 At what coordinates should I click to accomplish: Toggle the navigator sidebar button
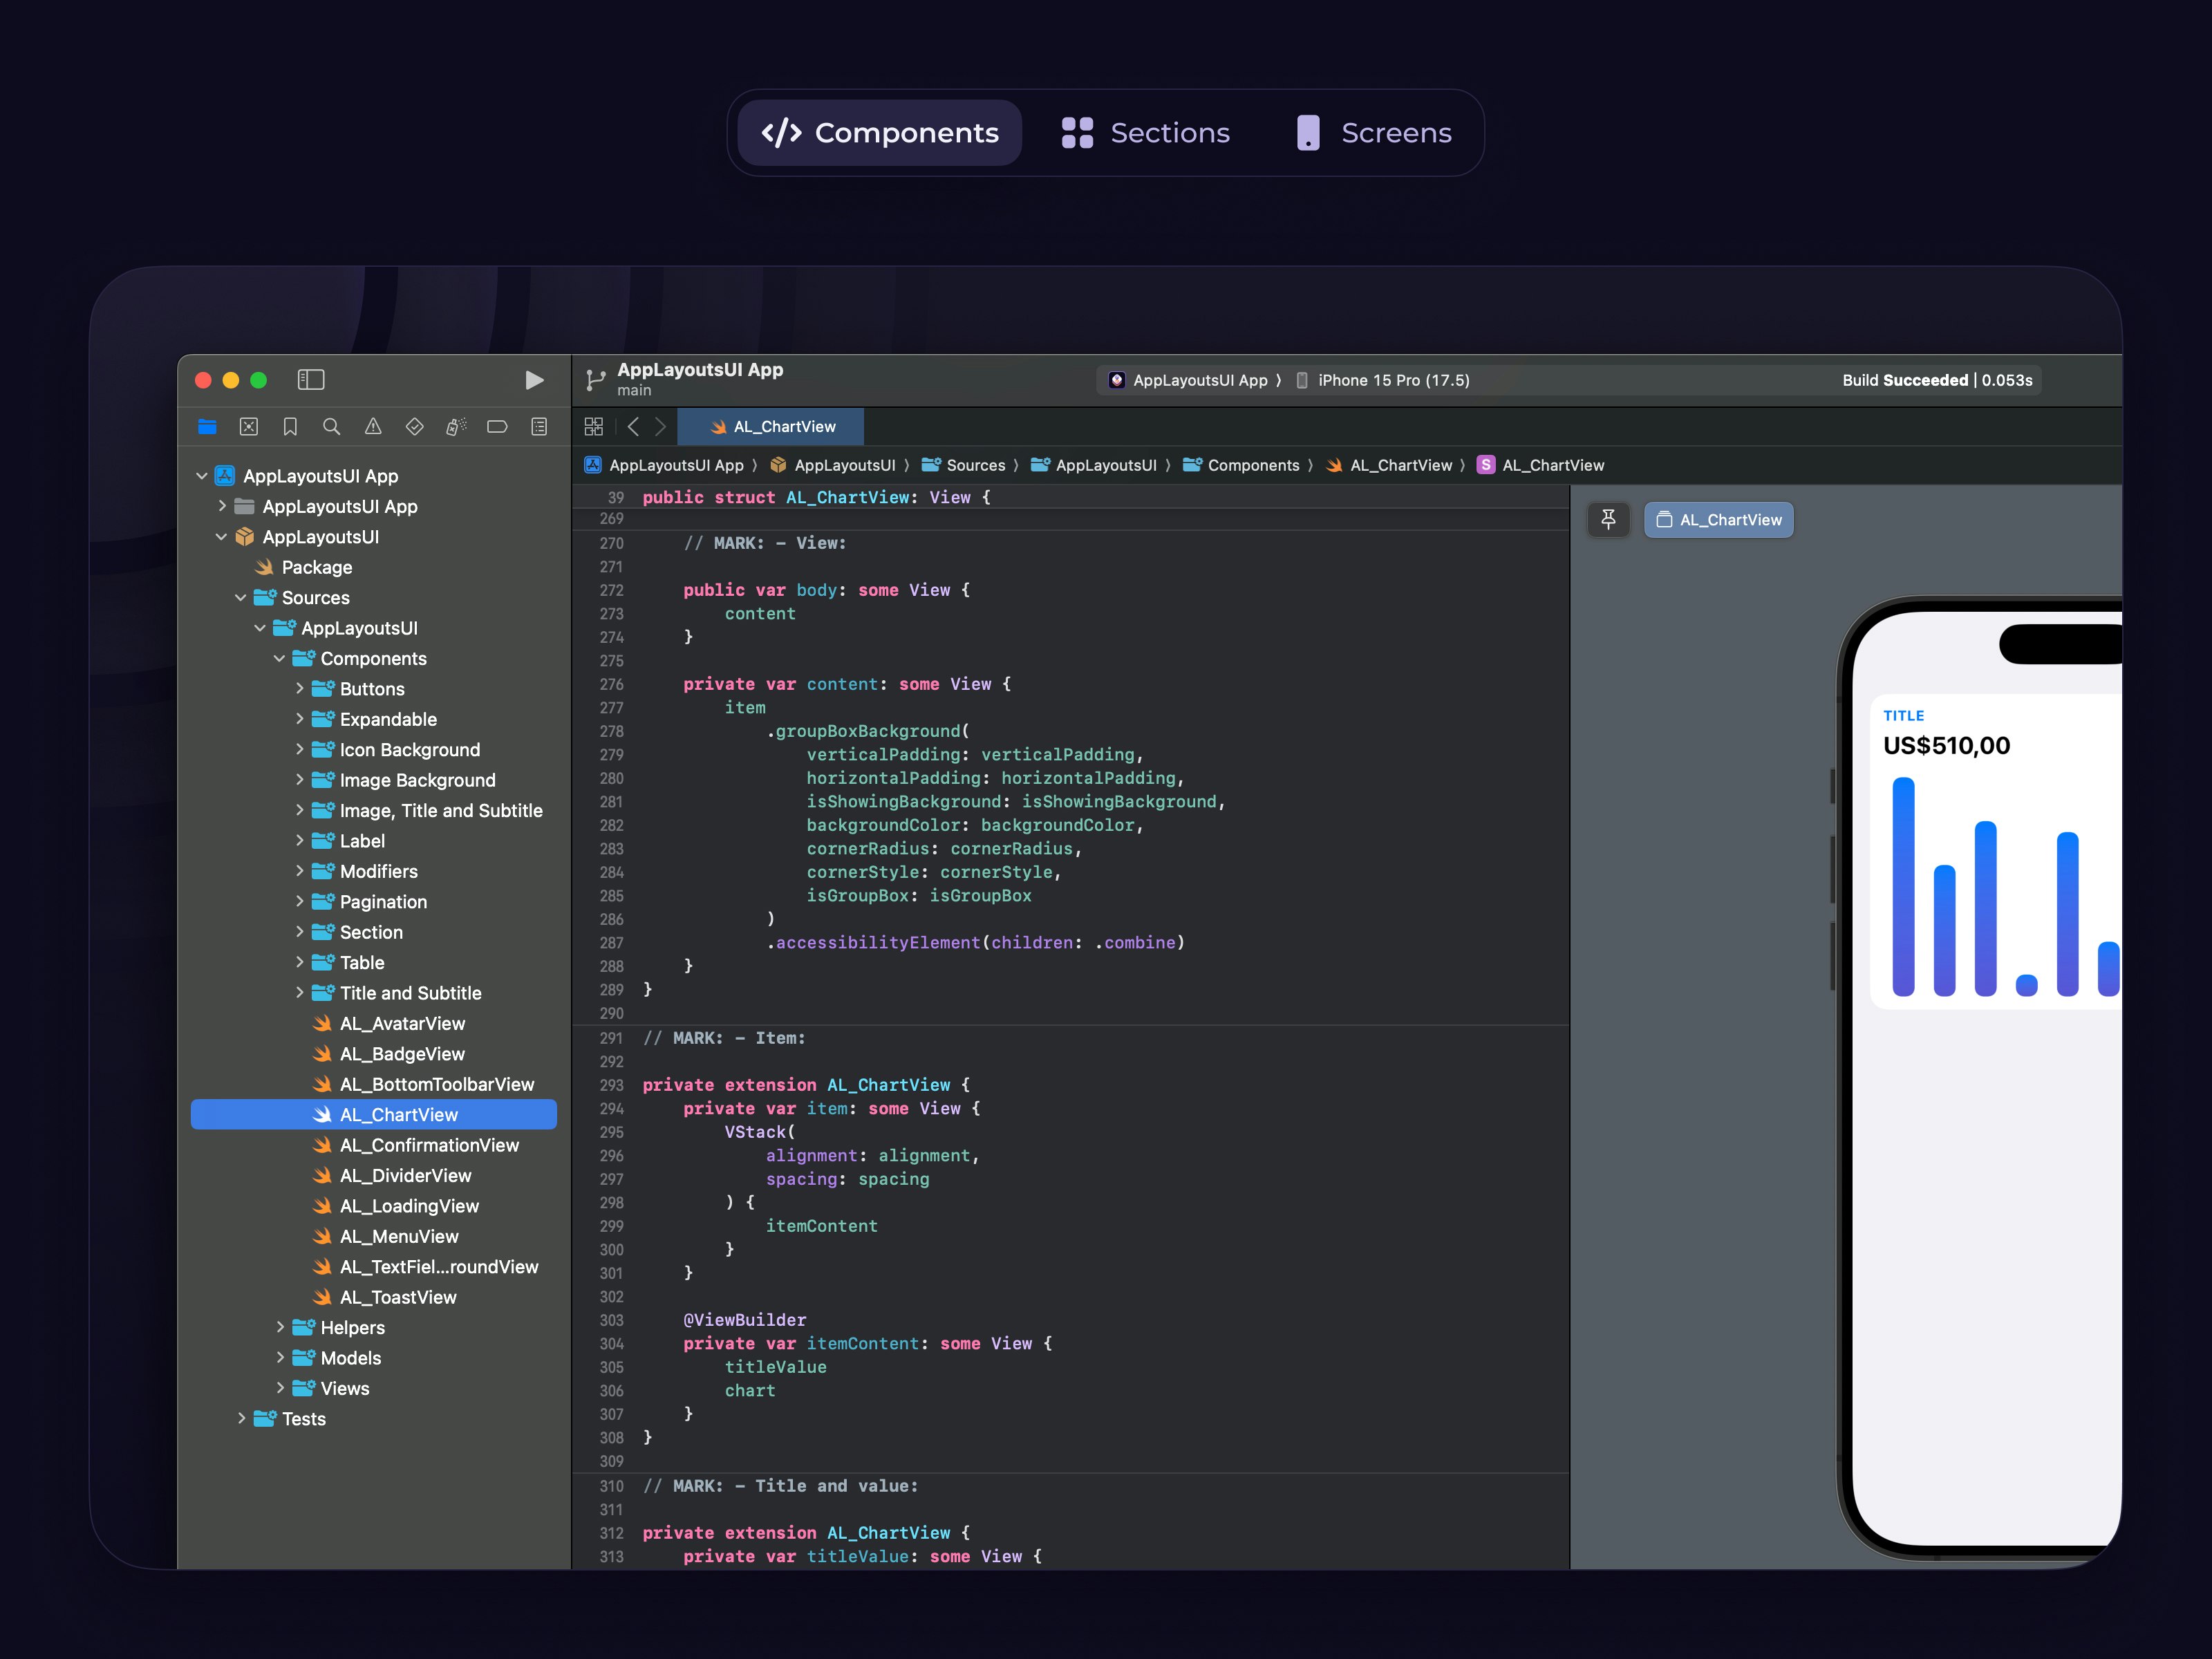coord(311,380)
